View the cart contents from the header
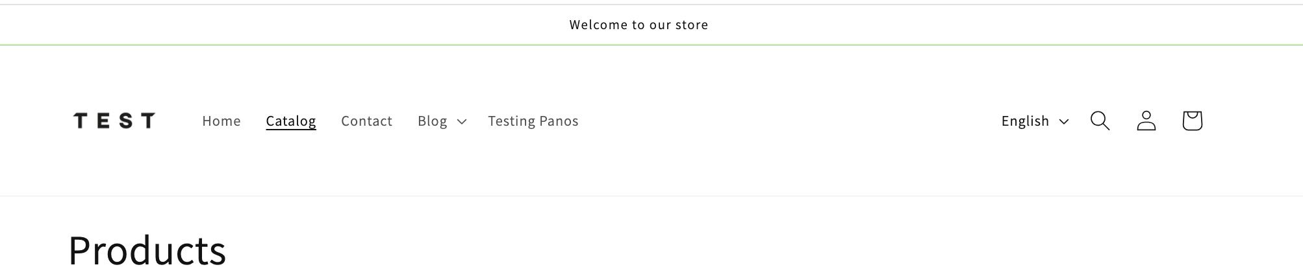Screen dimensions: 1303x267 (1192, 121)
